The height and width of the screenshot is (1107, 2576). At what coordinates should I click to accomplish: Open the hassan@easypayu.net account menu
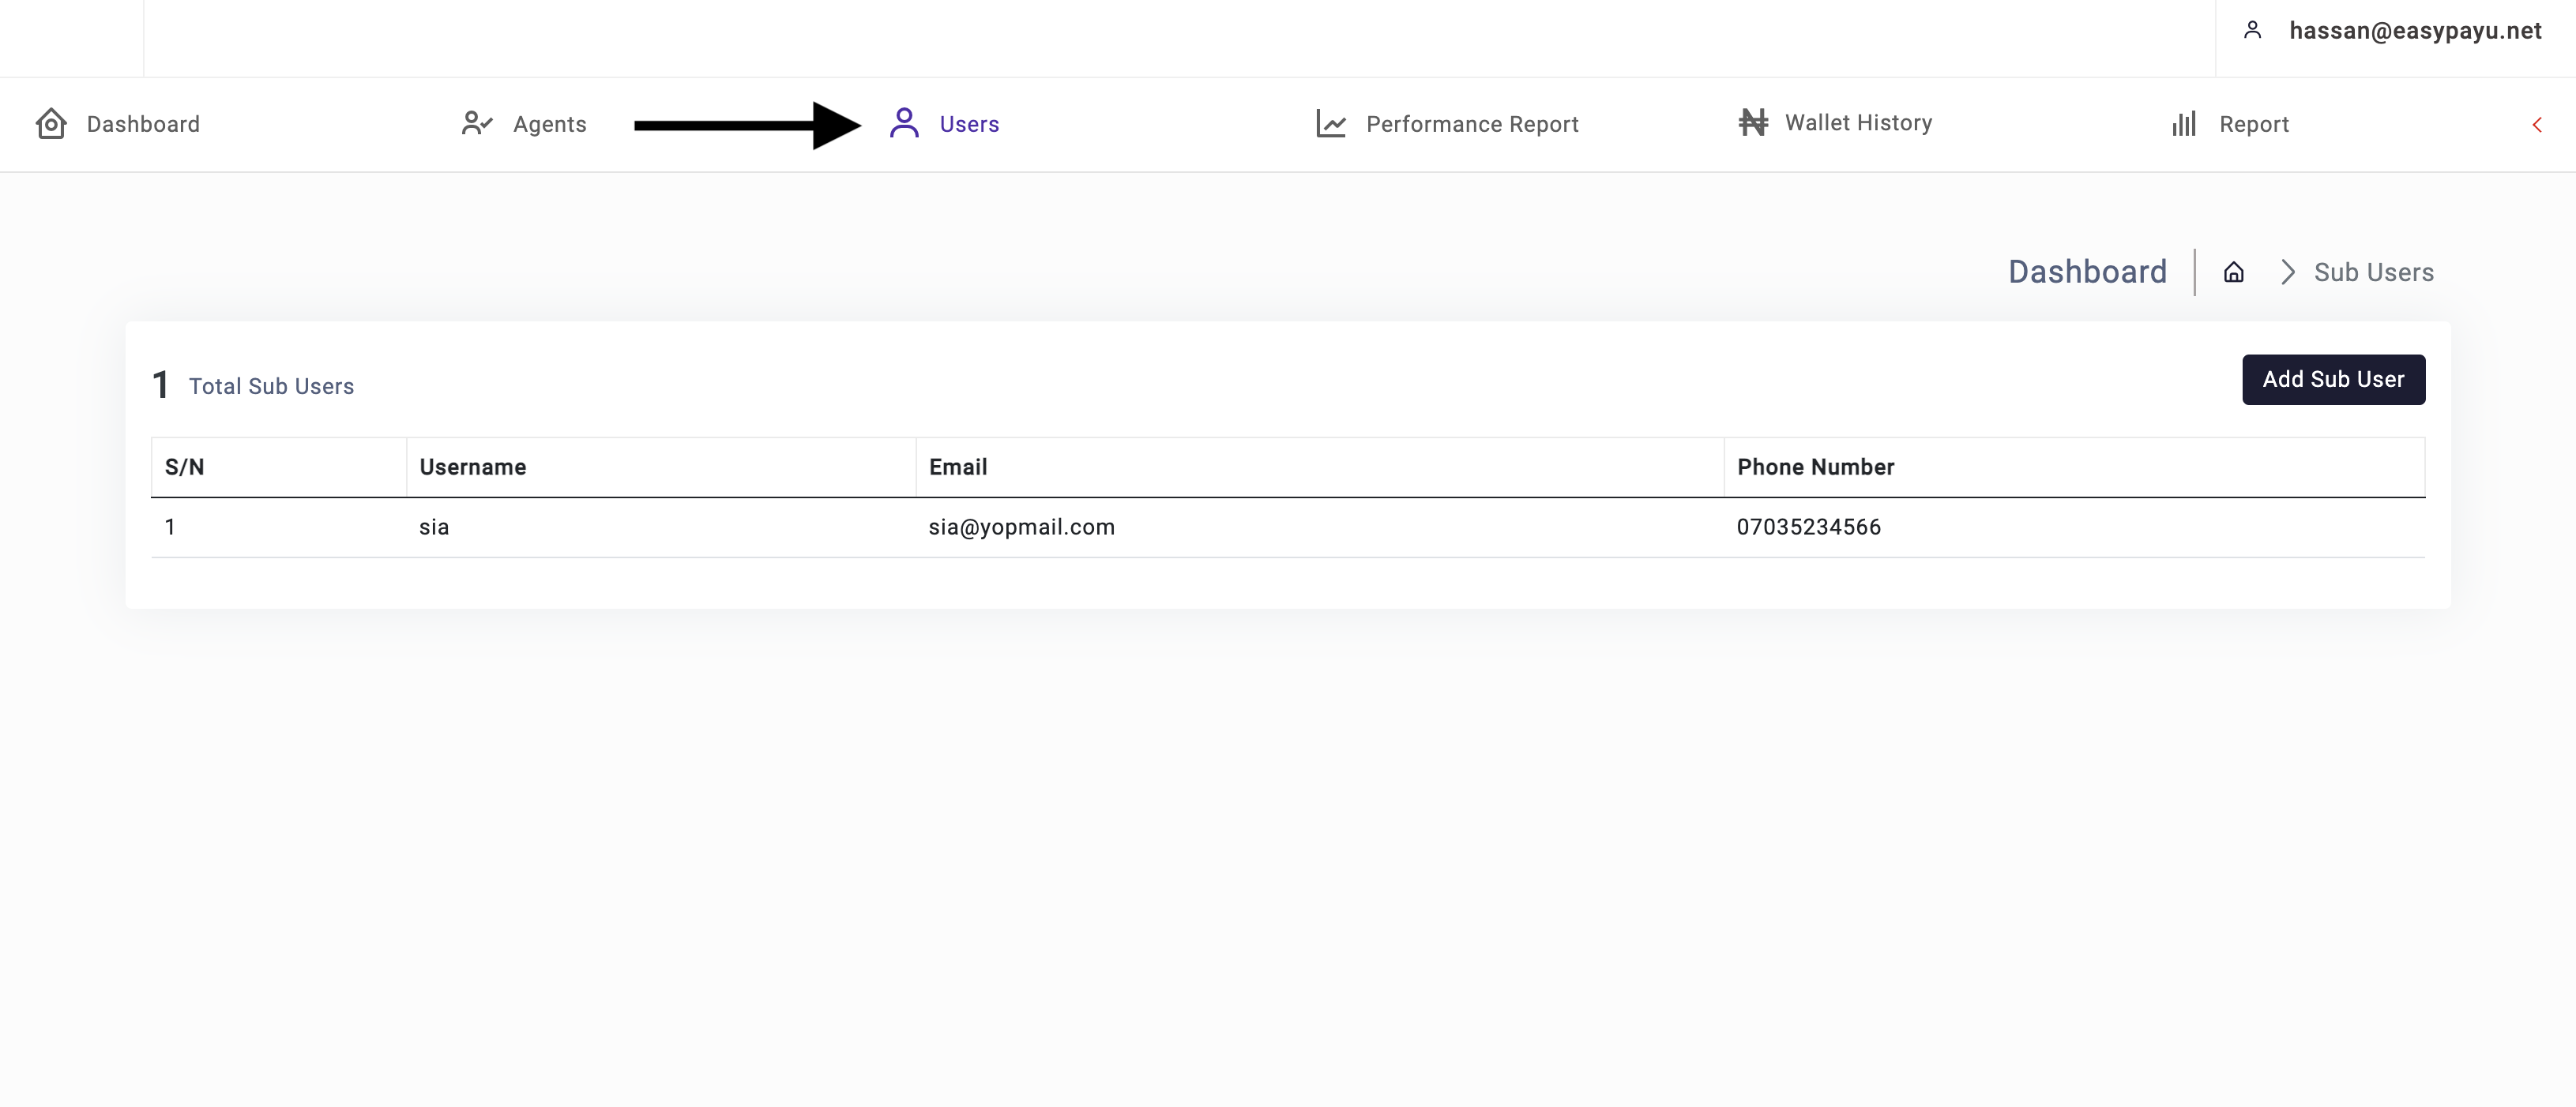[x=2414, y=31]
